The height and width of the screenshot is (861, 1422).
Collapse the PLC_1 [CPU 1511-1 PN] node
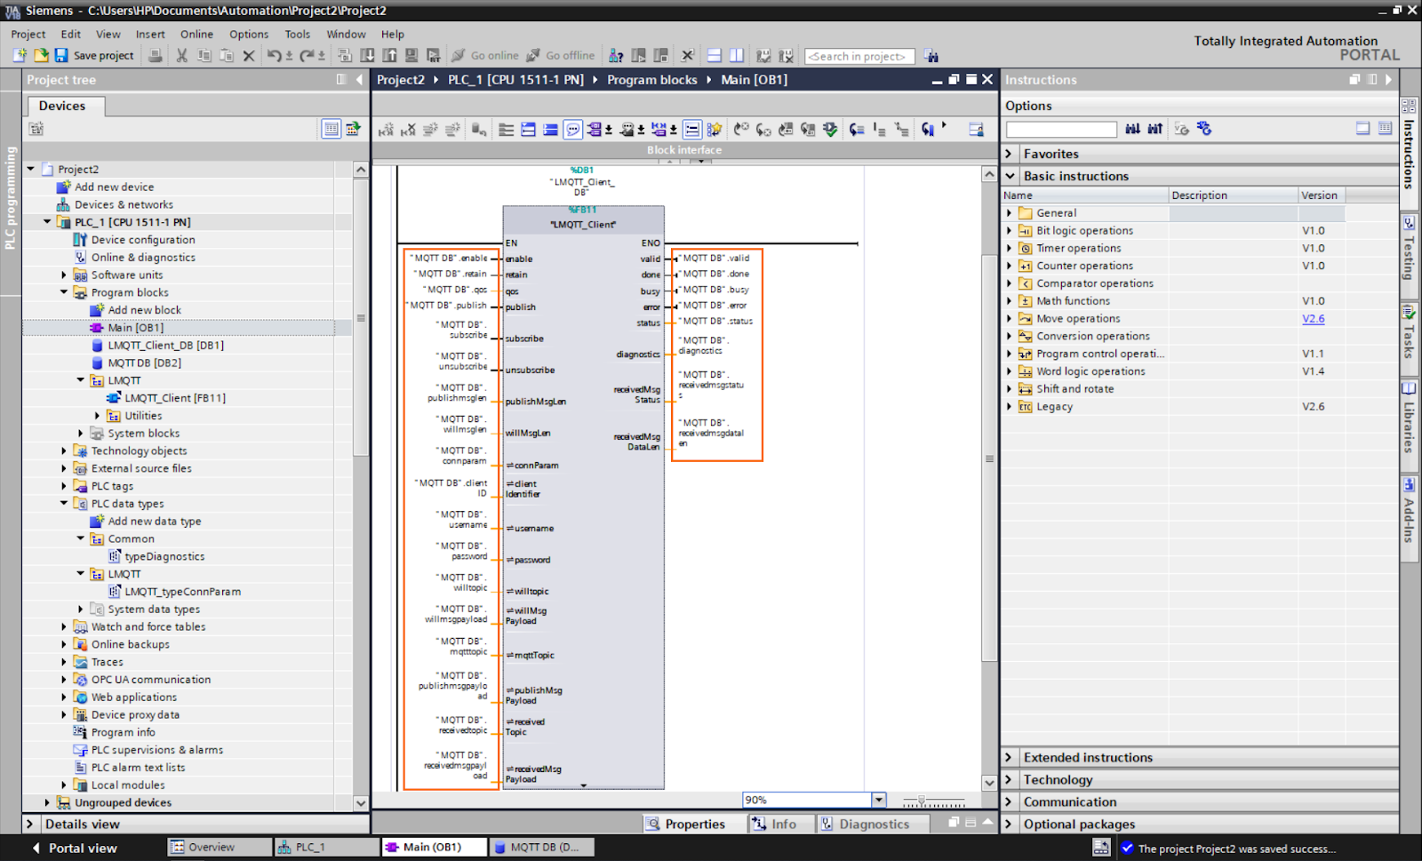tap(47, 222)
